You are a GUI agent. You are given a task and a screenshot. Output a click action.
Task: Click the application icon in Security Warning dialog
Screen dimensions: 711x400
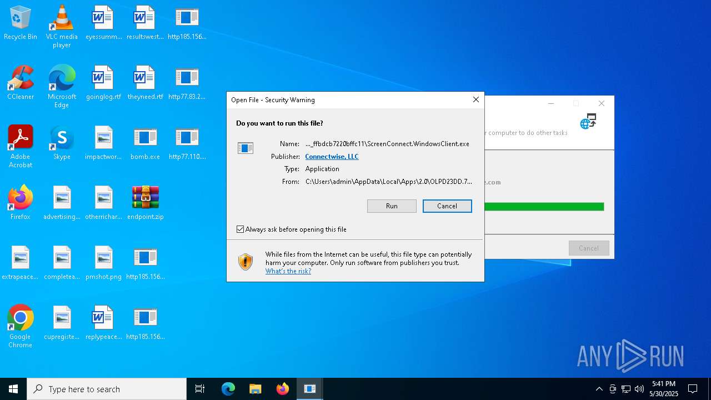pyautogui.click(x=246, y=148)
